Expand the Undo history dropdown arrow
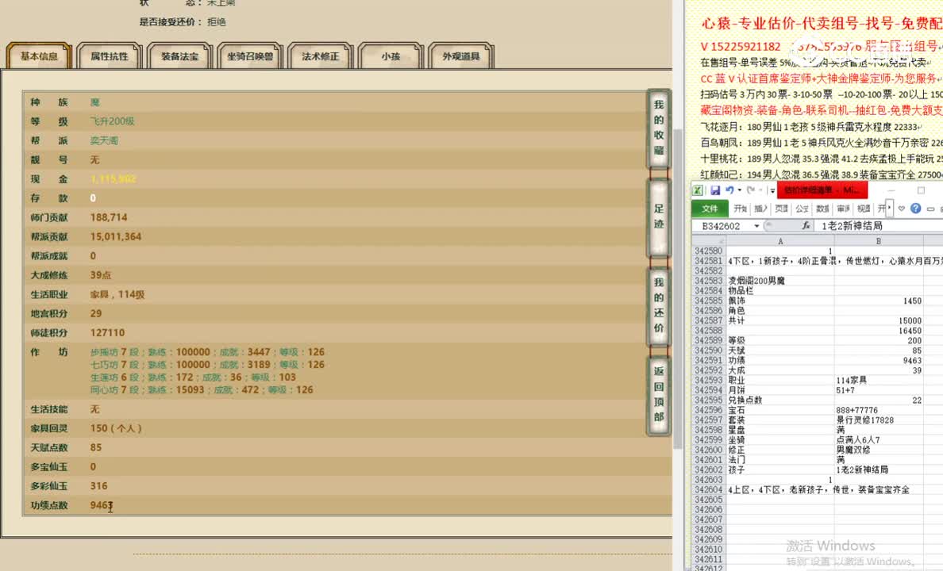The width and height of the screenshot is (943, 571). pyautogui.click(x=740, y=190)
